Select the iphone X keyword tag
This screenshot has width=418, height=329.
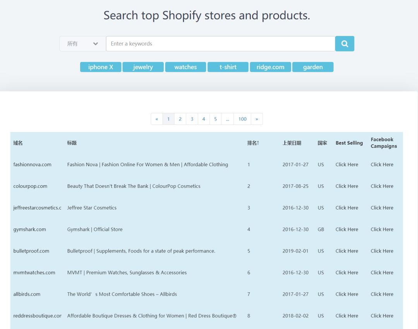(x=101, y=67)
